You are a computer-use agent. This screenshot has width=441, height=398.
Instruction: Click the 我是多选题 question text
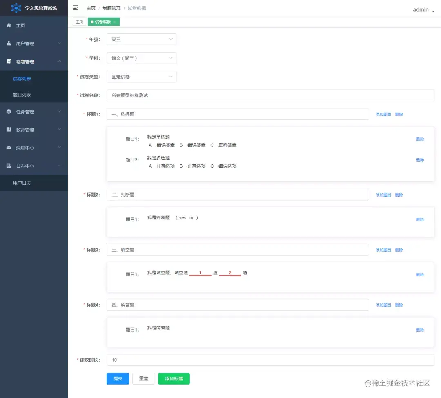coord(158,157)
